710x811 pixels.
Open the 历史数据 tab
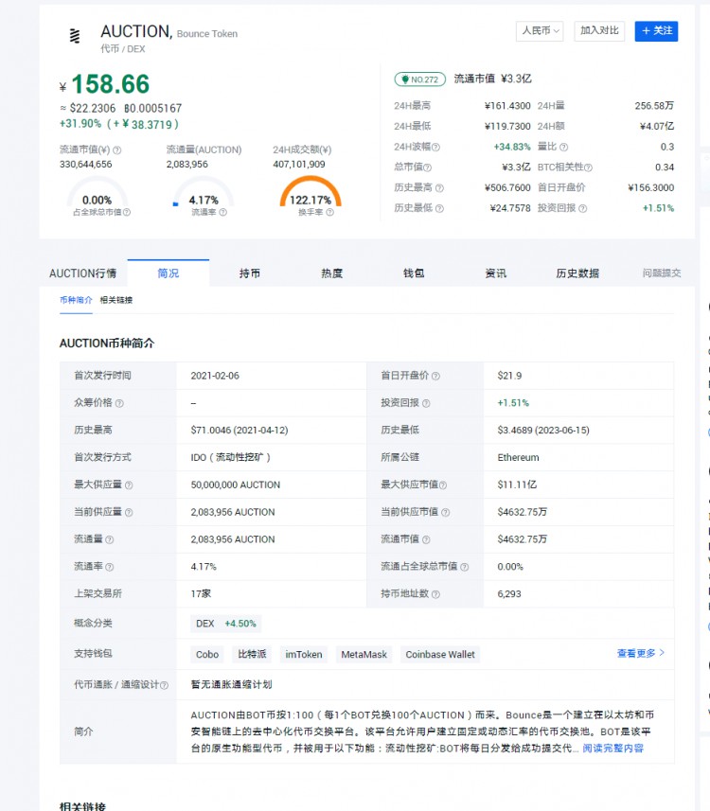coord(577,273)
